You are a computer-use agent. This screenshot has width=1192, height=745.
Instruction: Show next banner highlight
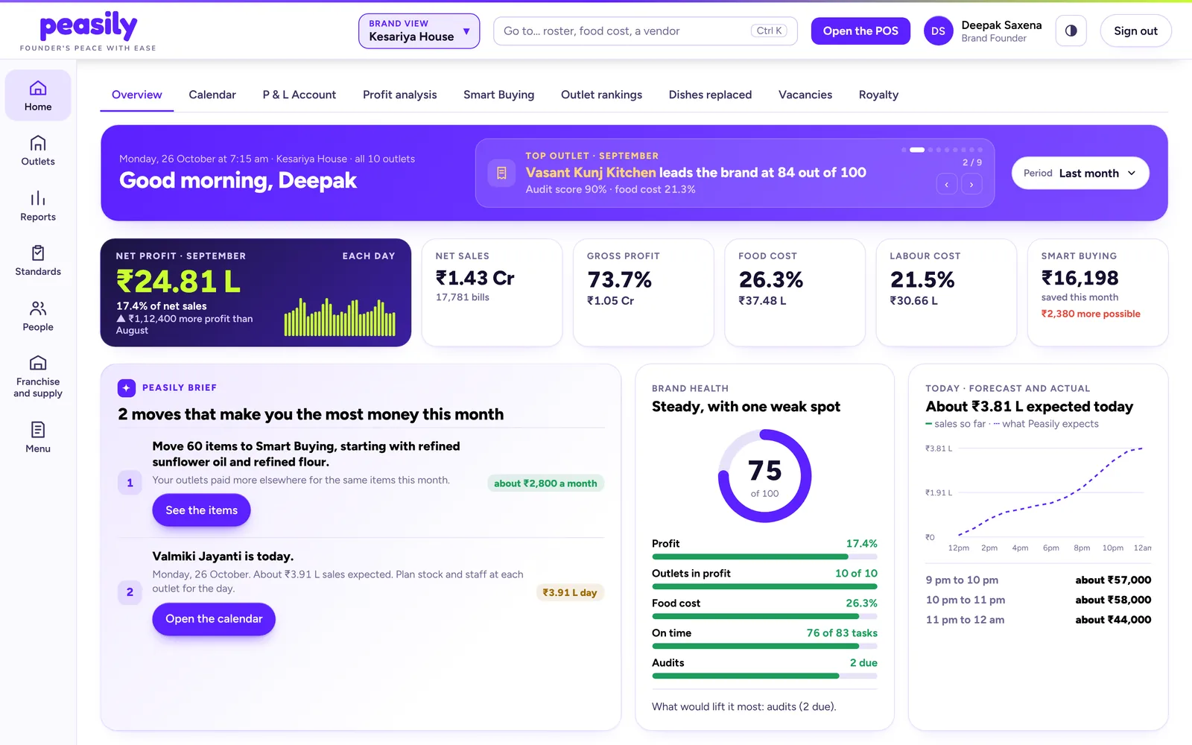971,184
